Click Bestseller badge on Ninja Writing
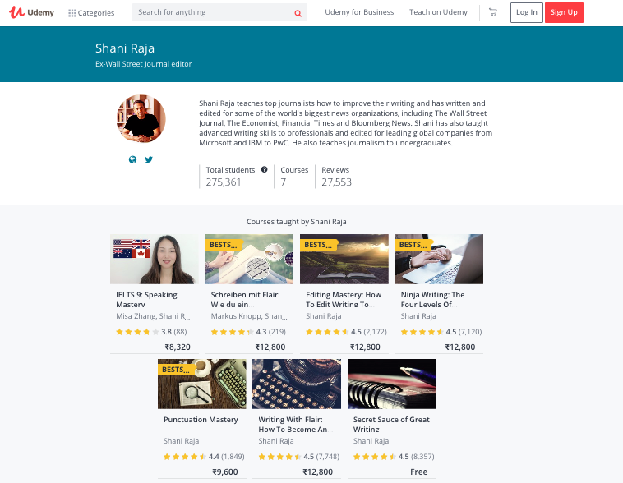 pos(413,245)
